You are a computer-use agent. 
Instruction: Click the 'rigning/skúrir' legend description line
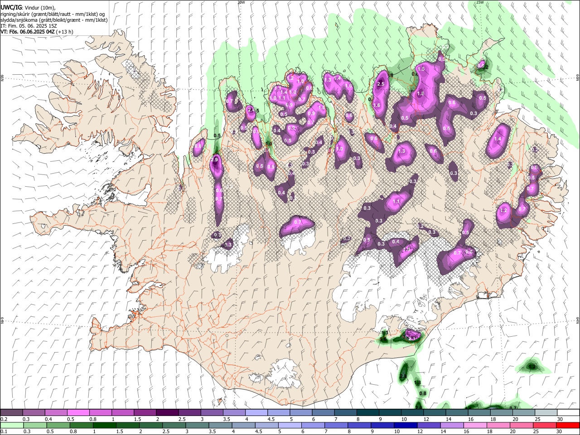coord(53,14)
